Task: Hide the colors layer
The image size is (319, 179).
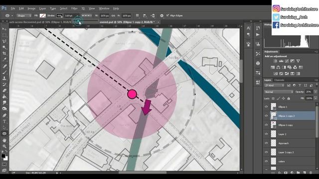Action: pyautogui.click(x=266, y=161)
